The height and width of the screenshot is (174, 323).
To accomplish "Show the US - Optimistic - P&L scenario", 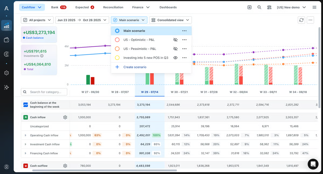I will click(x=175, y=40).
